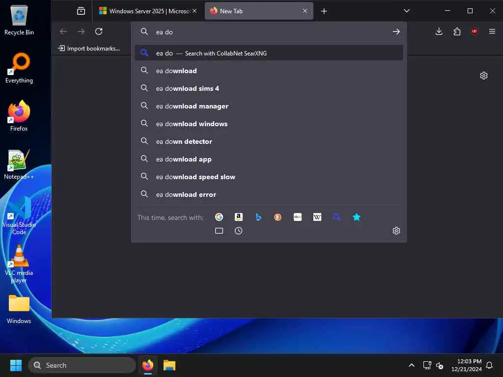503x377 pixels.
Task: Launch Visual Studio Code desktop shortcut
Action: 19,215
